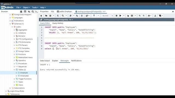This screenshot has height=98, width=175.
Task: Expand the Employee table node
Action: (x=16, y=73)
